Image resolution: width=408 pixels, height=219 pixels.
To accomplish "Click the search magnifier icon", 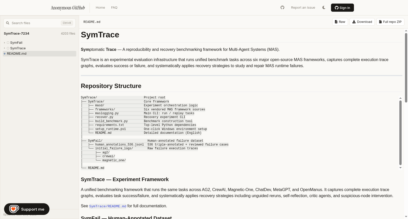I will coord(8,23).
